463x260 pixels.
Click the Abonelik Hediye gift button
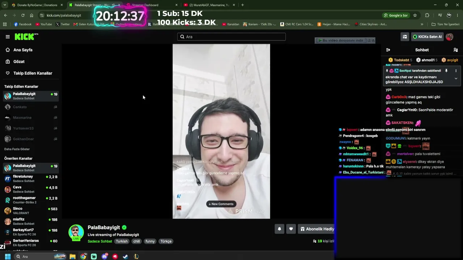click(x=317, y=229)
